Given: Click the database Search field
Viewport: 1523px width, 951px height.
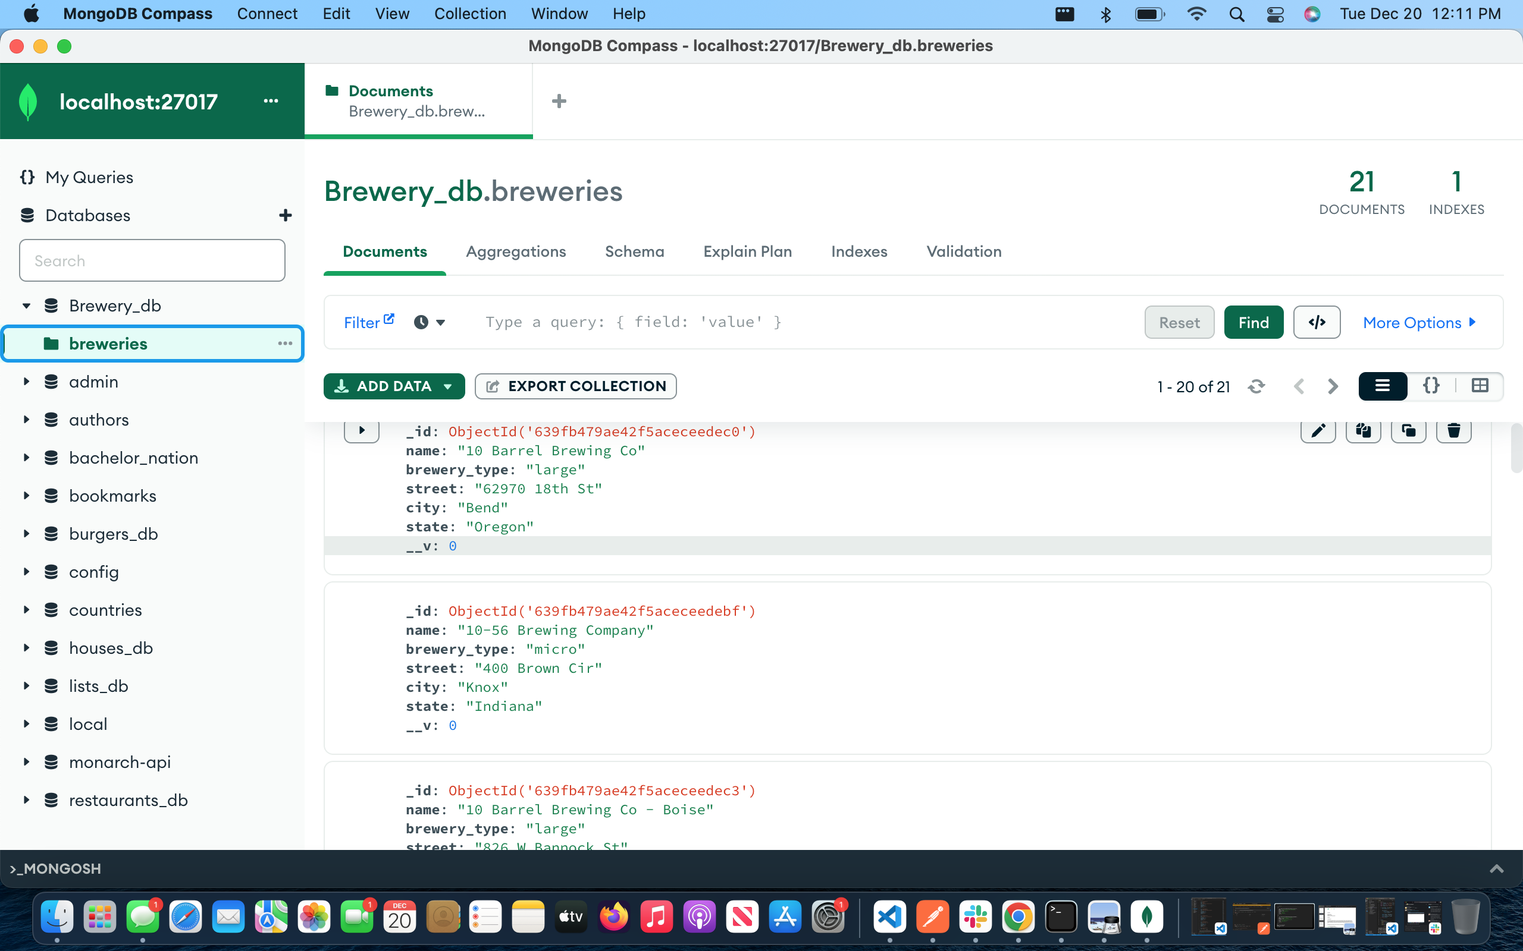Looking at the screenshot, I should click(x=152, y=260).
